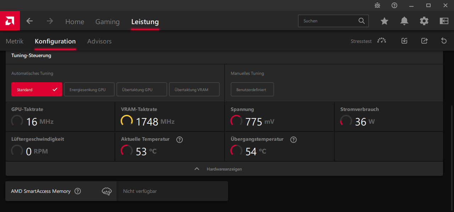Open the notifications bell
Viewport: 454px width, 212px height.
(404, 21)
